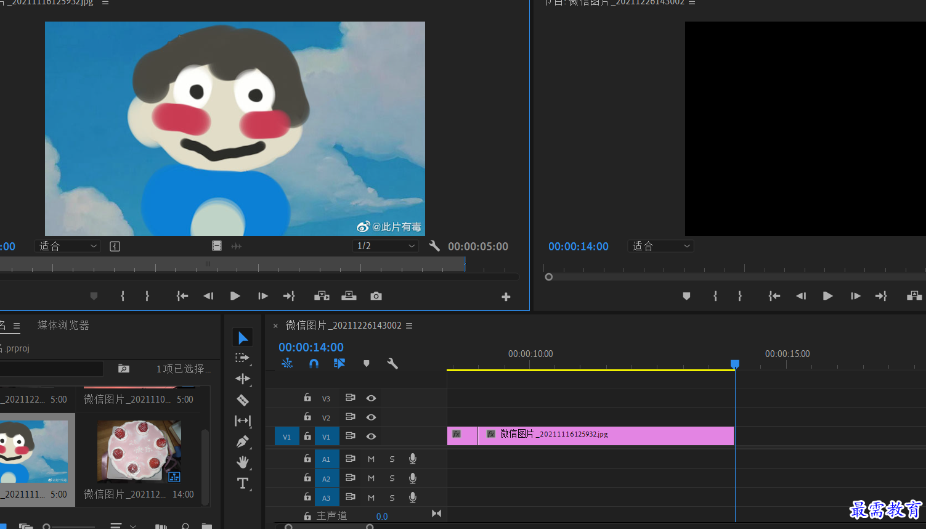Select cake image thumbnail in Project panel

(139, 451)
